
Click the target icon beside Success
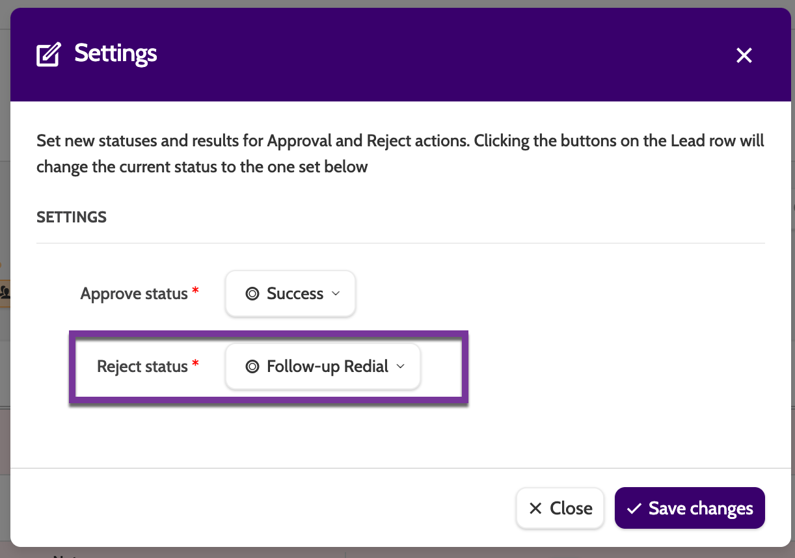pos(252,294)
